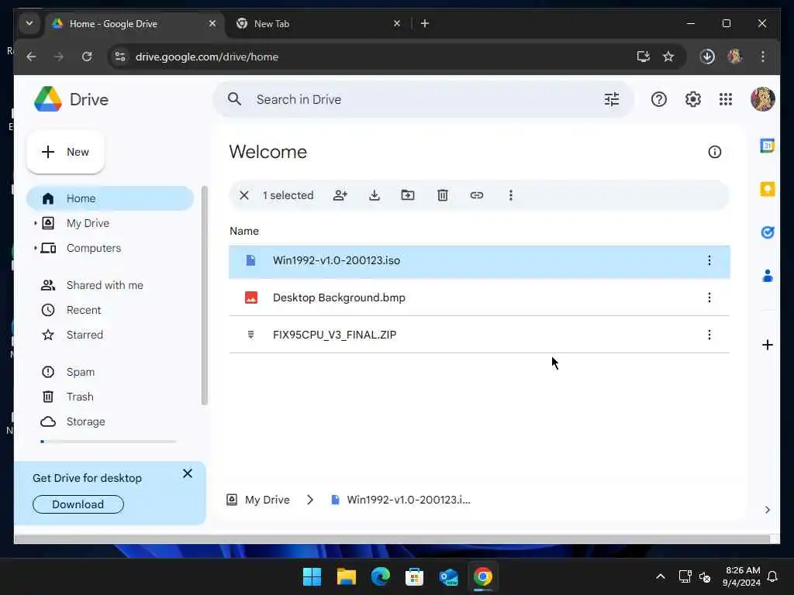Open the Help question mark icon
Viewport: 794px width, 595px height.
[x=659, y=99]
